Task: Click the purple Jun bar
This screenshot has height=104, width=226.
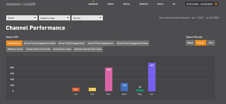Action: [152, 77]
